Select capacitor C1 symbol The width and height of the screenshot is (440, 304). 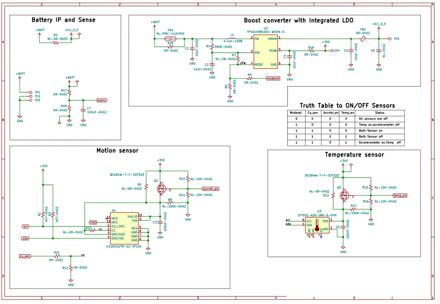pyautogui.click(x=192, y=48)
